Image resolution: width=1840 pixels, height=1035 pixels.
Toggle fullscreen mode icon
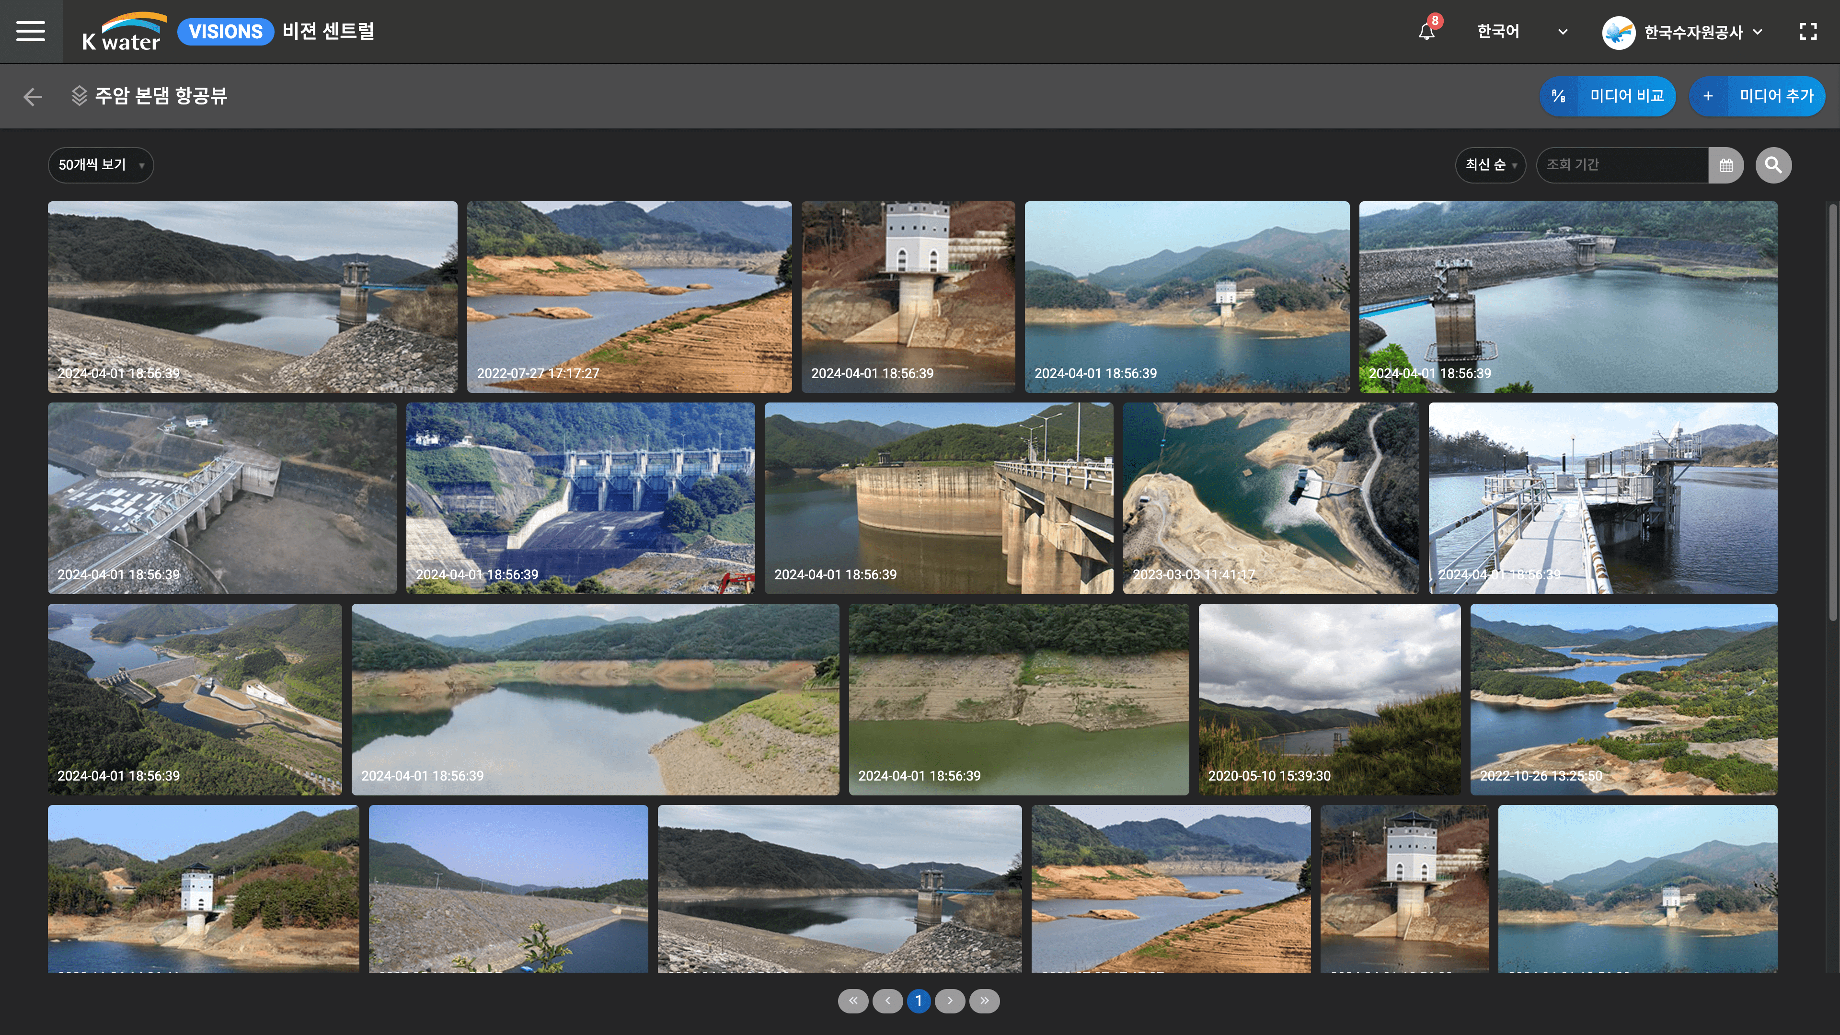[1808, 32]
